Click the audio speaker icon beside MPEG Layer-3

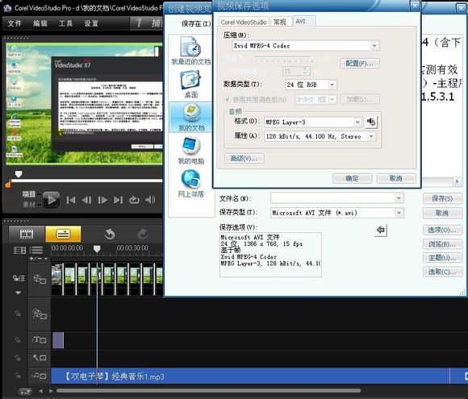coord(371,122)
